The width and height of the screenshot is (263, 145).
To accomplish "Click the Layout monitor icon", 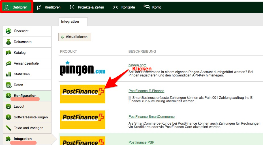I will pos(8,106).
